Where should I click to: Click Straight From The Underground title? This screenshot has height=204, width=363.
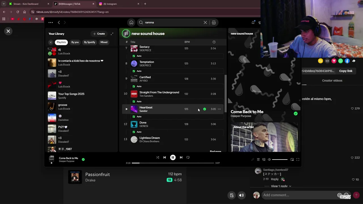(159, 92)
